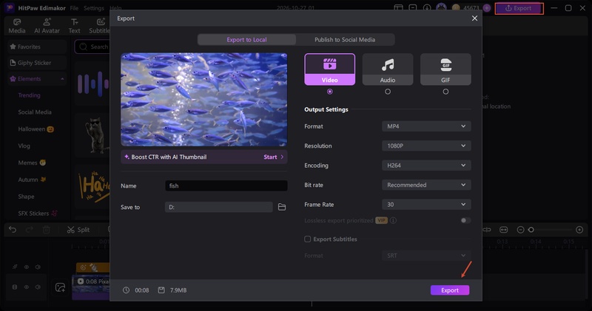The height and width of the screenshot is (311, 592).
Task: Open the Media tab in the main toolbar
Action: (x=17, y=26)
